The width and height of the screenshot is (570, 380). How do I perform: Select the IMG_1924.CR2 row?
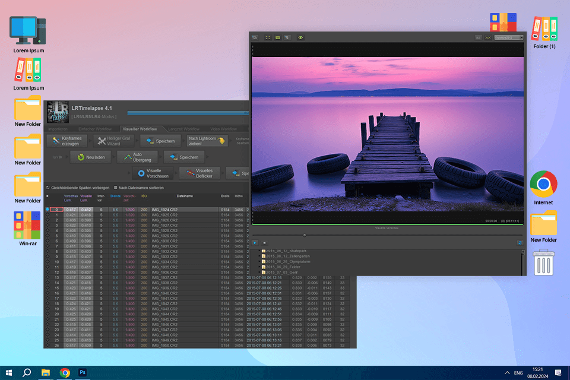coord(147,210)
